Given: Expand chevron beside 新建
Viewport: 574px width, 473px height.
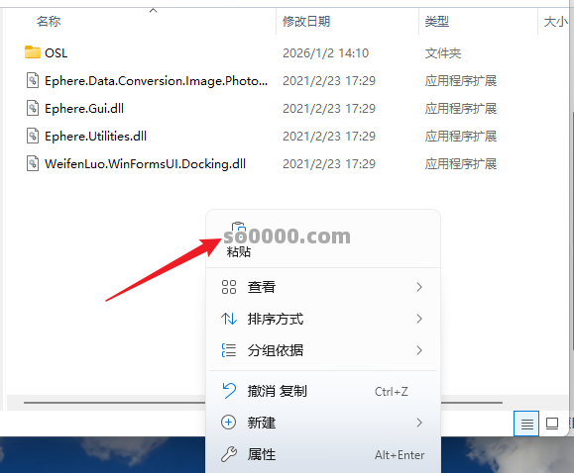Looking at the screenshot, I should [419, 423].
